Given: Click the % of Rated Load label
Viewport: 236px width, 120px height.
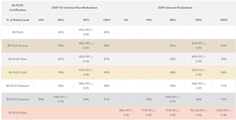Looking at the screenshot, I should 17,20.
